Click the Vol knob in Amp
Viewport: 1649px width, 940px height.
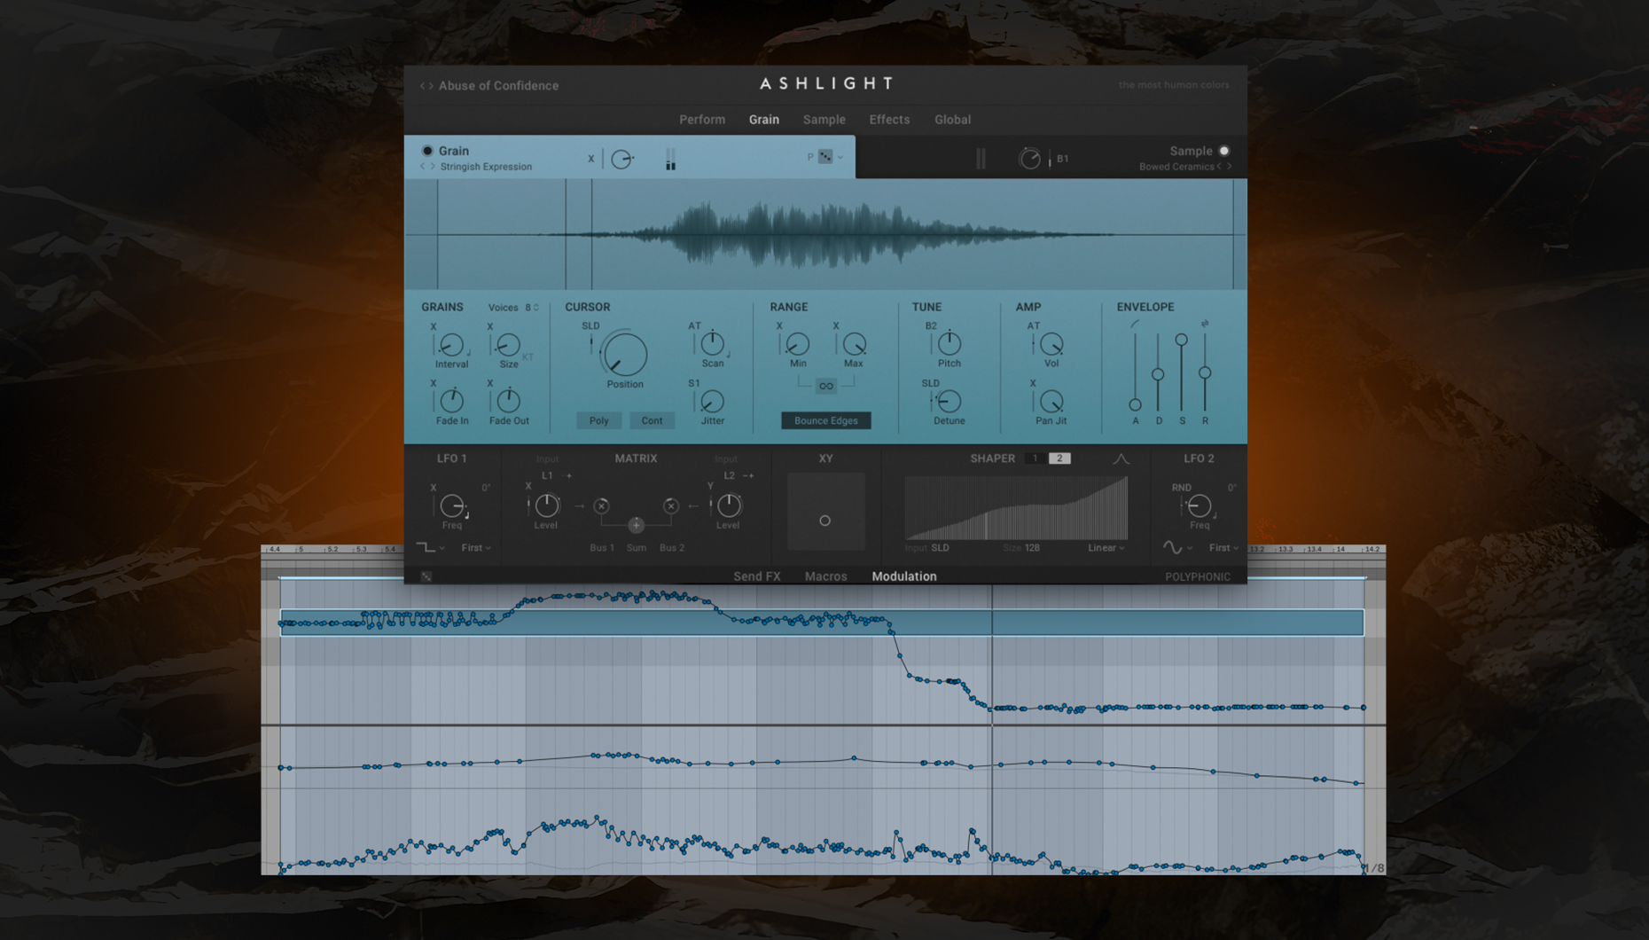coord(1051,343)
